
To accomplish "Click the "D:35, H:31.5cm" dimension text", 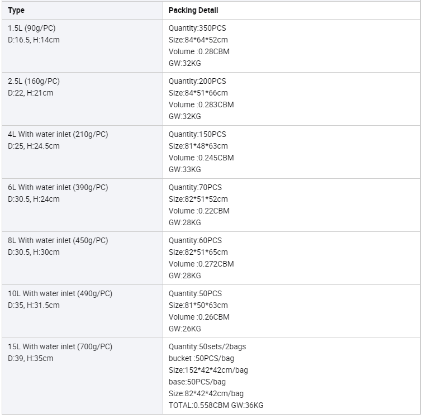I will click(34, 305).
